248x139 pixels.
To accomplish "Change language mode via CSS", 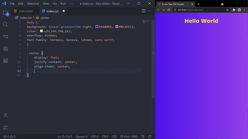I will pyautogui.click(x=114, y=136).
